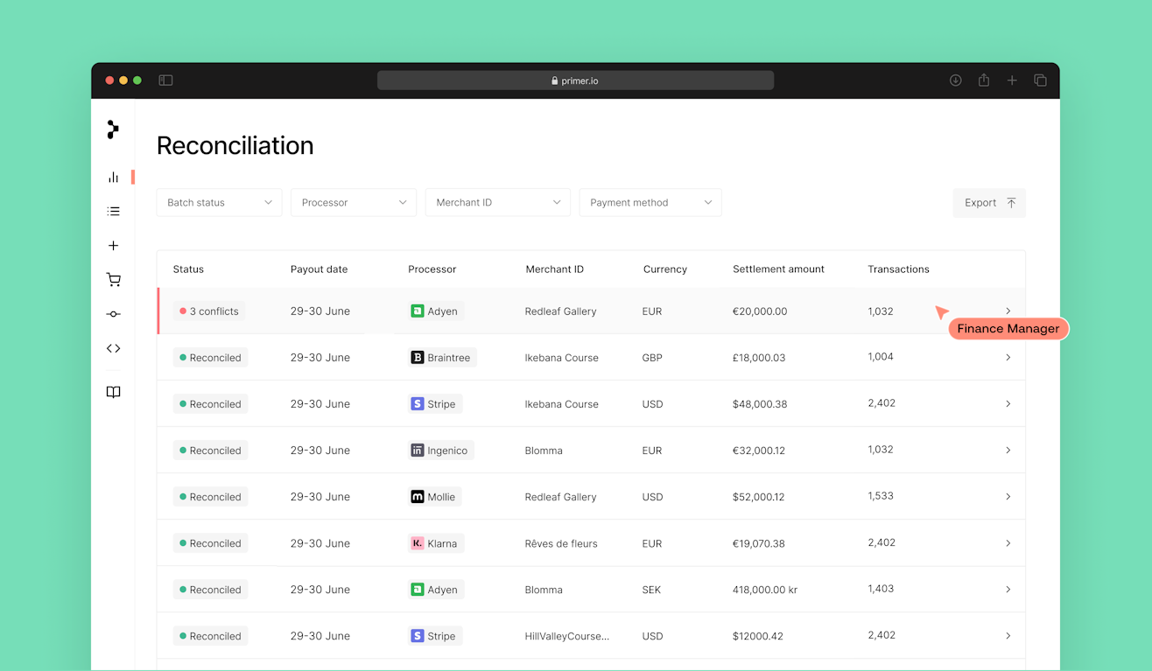
Task: Expand the Mollie row chevron
Action: click(1008, 497)
